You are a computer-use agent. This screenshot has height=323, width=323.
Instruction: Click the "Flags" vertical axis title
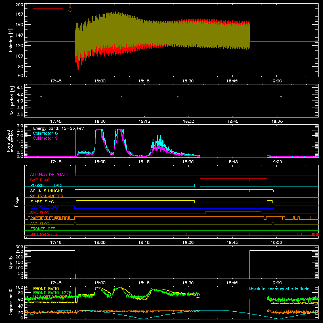(17, 201)
